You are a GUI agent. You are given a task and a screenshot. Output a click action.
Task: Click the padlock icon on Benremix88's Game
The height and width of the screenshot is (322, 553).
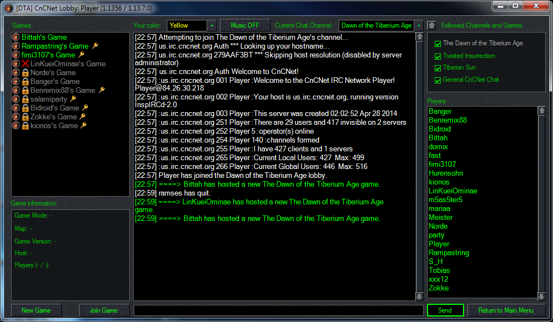pyautogui.click(x=25, y=90)
